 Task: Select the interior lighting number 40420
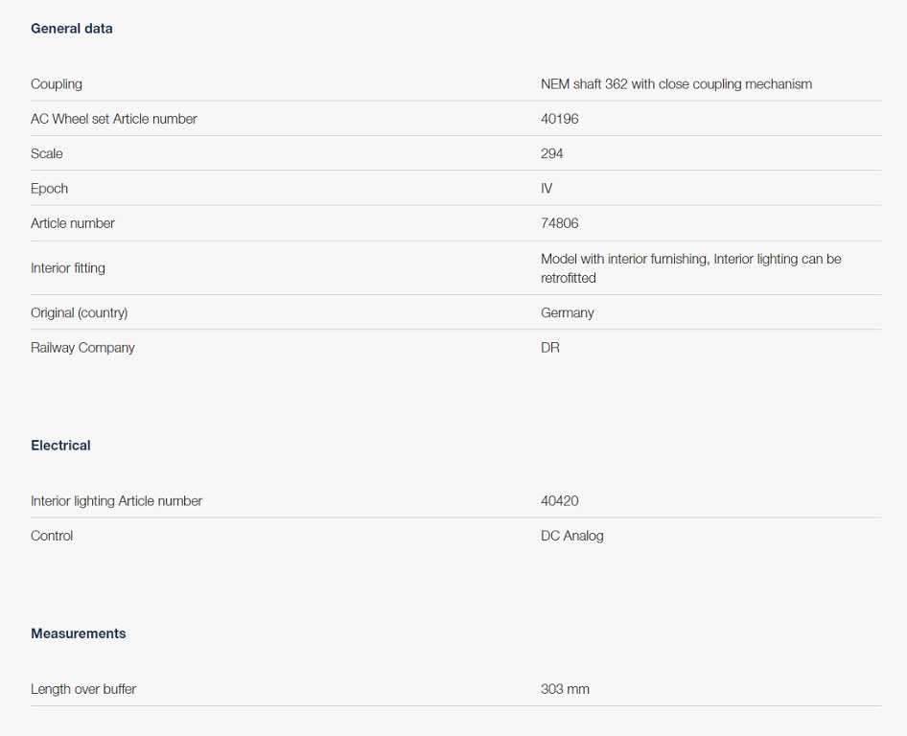coord(560,501)
